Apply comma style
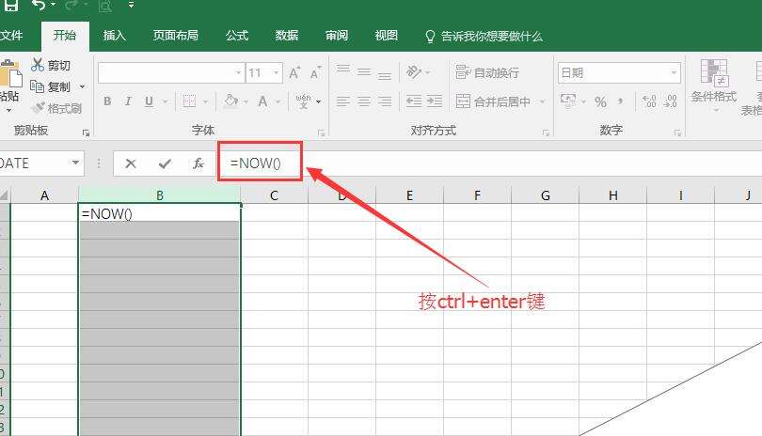762x436 pixels. pos(621,101)
